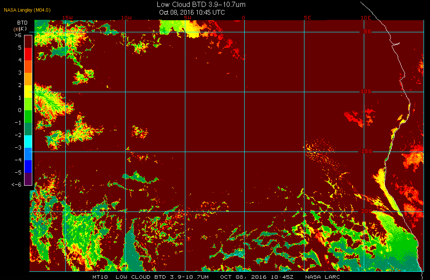Click the yellow colorbar segment
The width and height of the screenshot is (430, 280).
[x=28, y=91]
